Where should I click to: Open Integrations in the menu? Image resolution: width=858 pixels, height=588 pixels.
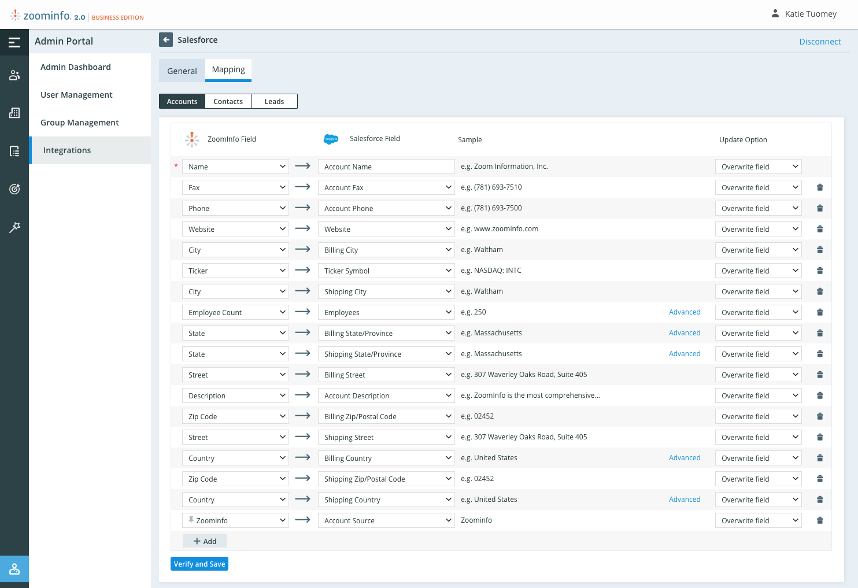[90, 150]
